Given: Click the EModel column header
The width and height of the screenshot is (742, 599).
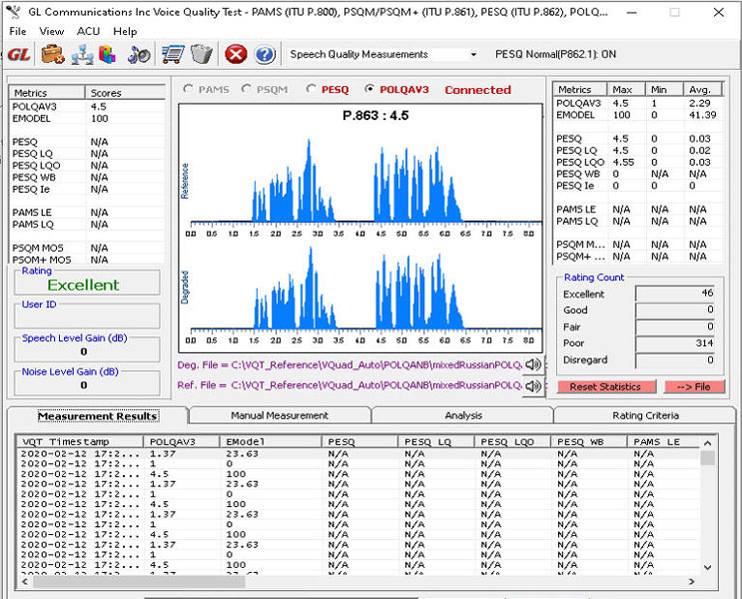Looking at the screenshot, I should click(272, 441).
